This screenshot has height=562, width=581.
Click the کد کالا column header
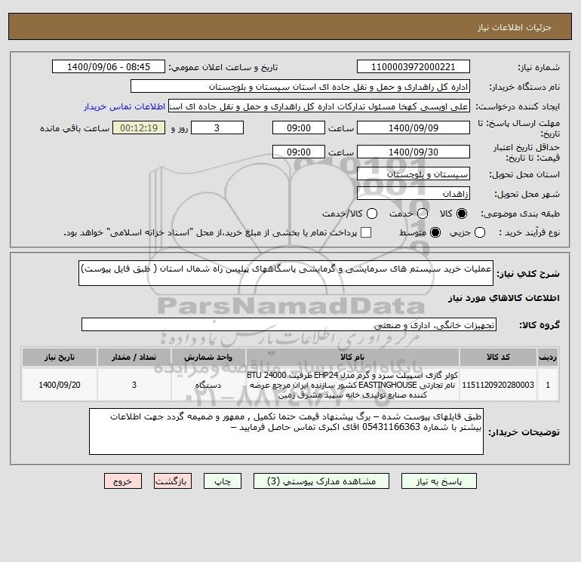click(x=498, y=357)
